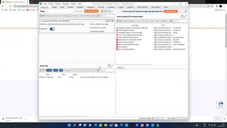Image resolution: width=227 pixels, height=128 pixels.
Task: Click Show all downloads in Chrome
Action: coord(218,119)
